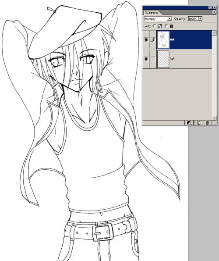Hide the hat layer with eye icon
219x261 pixels.
pos(146,59)
